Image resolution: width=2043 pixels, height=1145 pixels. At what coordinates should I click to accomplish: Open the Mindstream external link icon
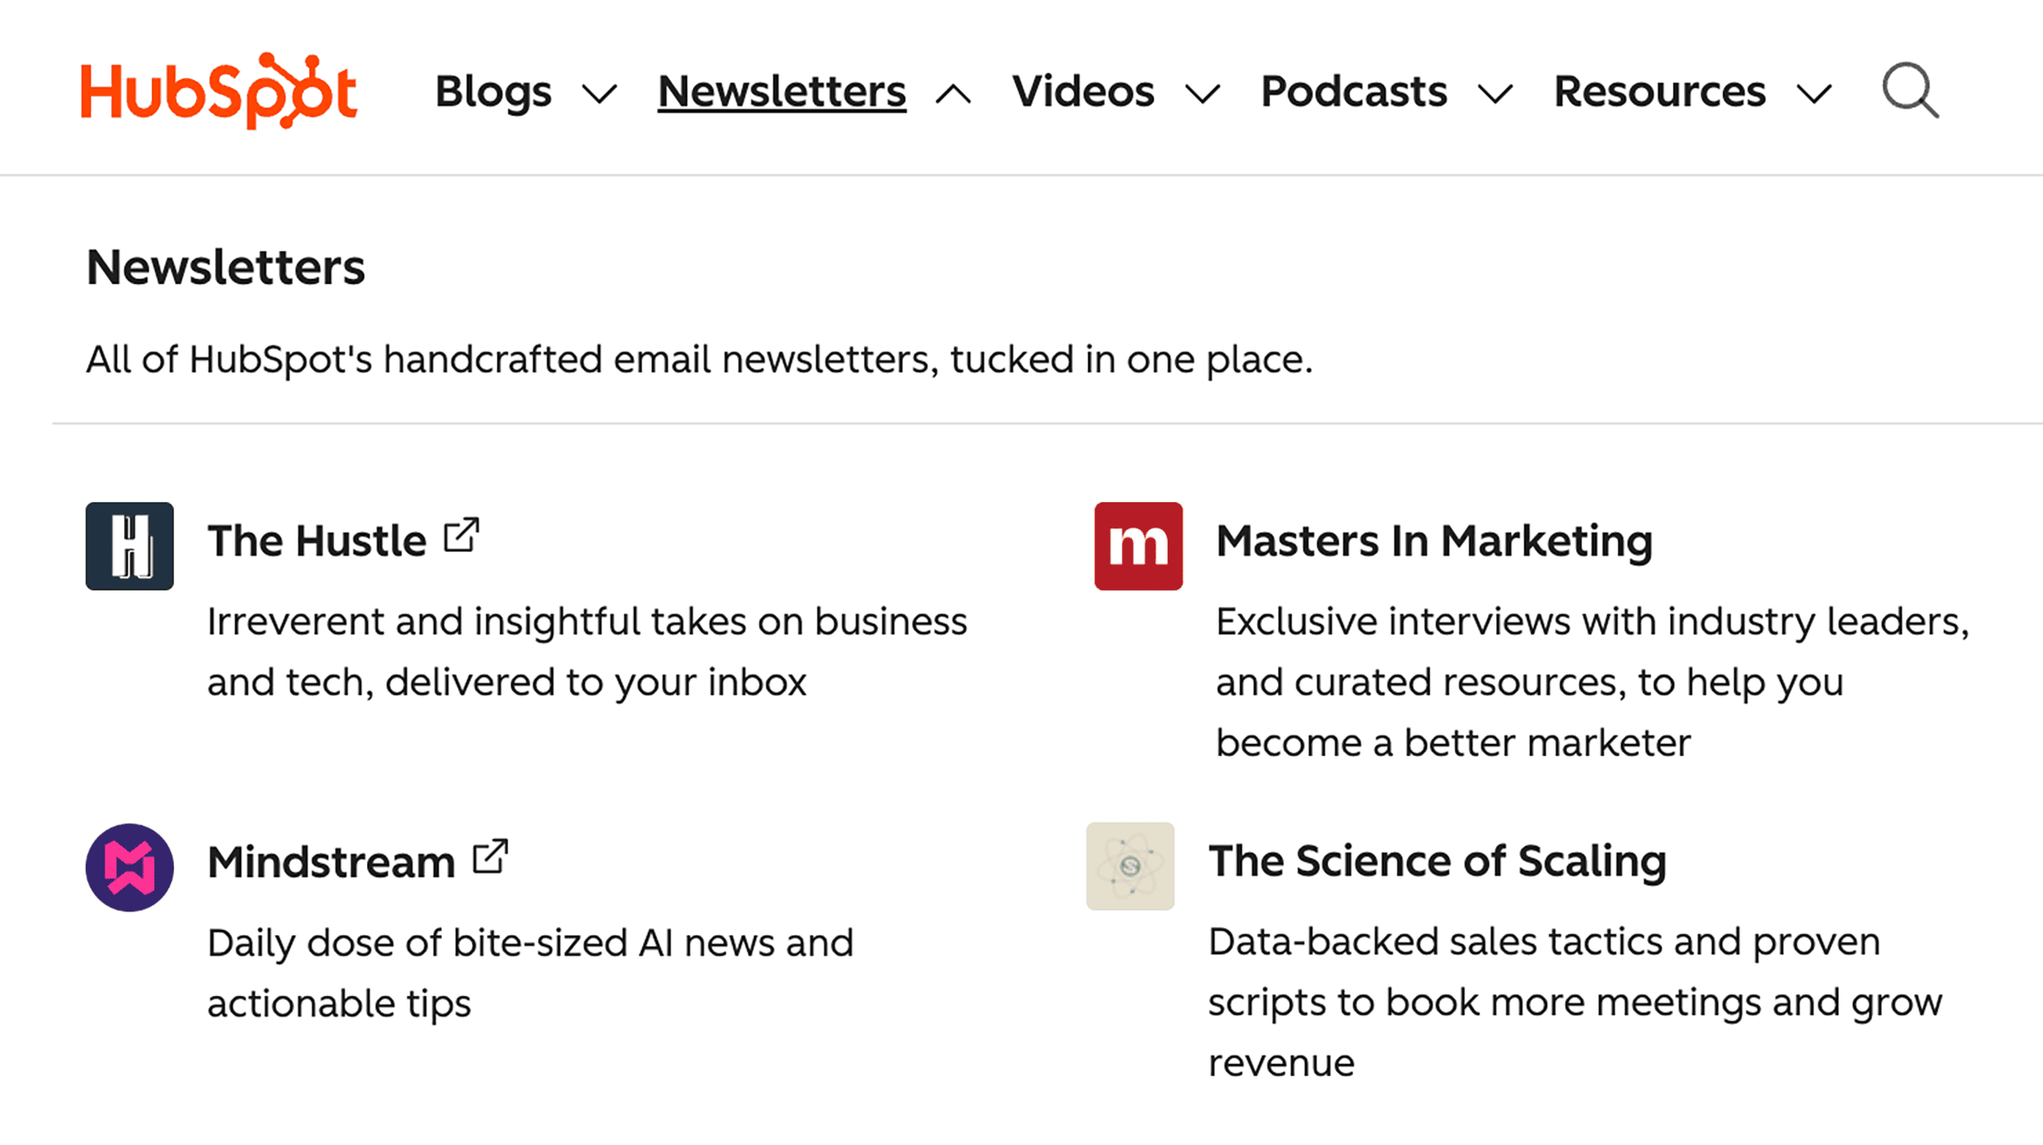point(491,856)
